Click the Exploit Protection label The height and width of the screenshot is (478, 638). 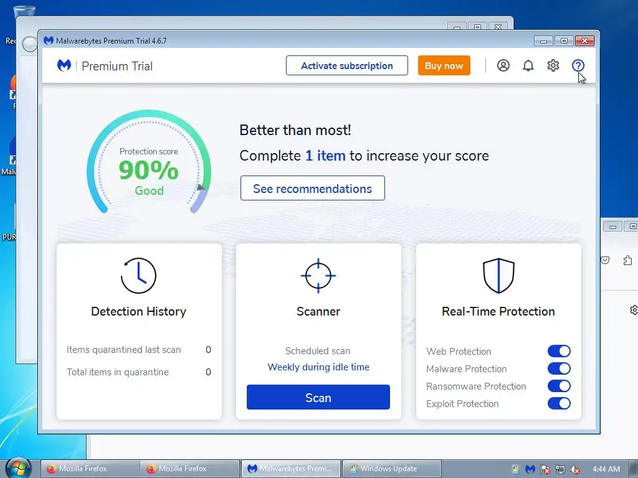462,403
